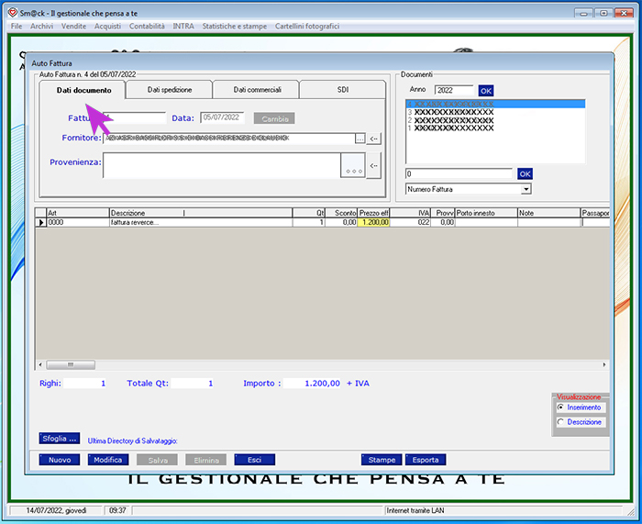This screenshot has height=524, width=642.
Task: Confirm the year with the Anno OK button
Action: tap(486, 91)
